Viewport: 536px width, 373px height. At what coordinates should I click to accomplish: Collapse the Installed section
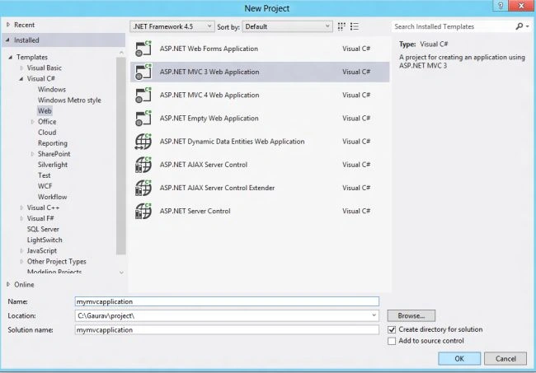[x=7, y=40]
